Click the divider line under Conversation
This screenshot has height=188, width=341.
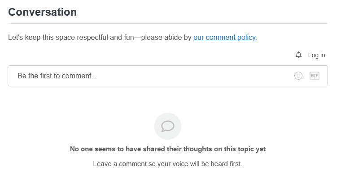tap(168, 23)
